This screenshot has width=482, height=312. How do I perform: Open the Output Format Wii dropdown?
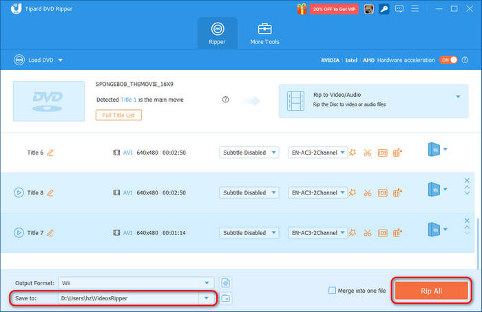(136, 283)
